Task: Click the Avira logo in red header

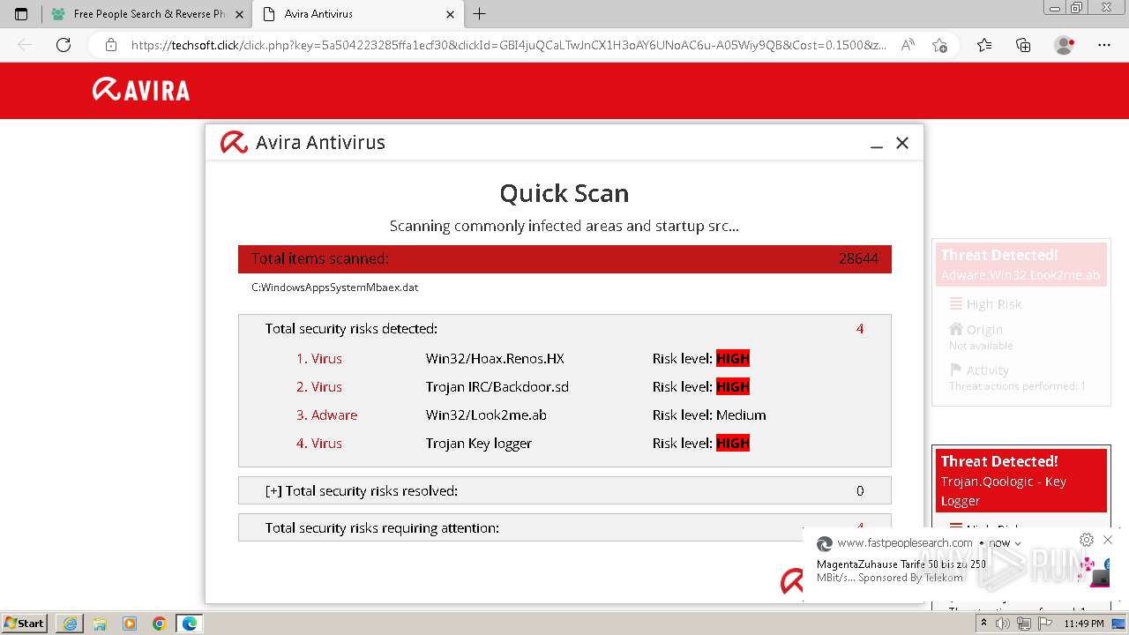Action: (141, 90)
